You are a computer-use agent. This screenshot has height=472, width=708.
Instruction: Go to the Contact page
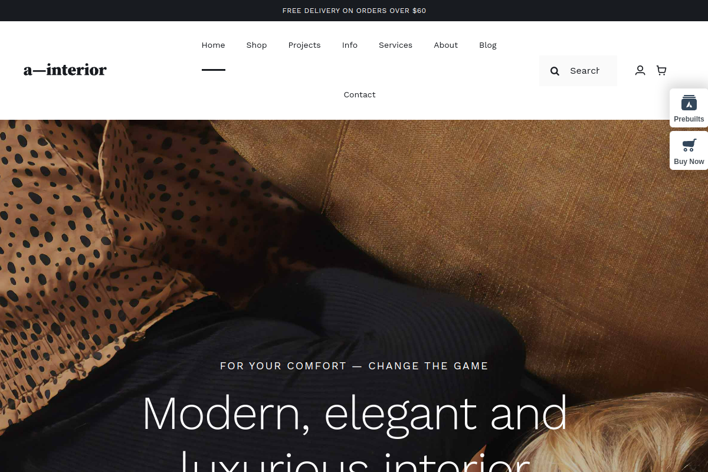pyautogui.click(x=360, y=94)
